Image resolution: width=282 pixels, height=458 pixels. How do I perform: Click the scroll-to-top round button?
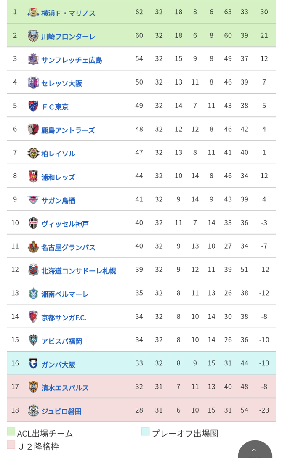(255, 450)
